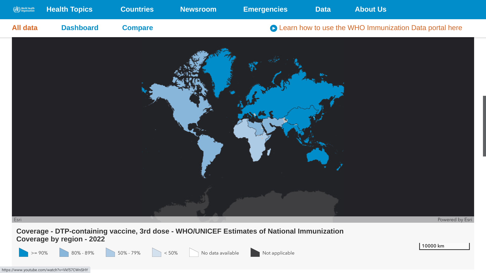Open the Newsroom menu
Viewport: 486px width, 273px height.
pyautogui.click(x=198, y=9)
